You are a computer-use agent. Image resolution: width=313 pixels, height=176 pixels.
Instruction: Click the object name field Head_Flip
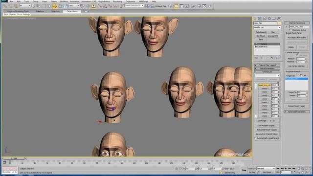[265, 23]
